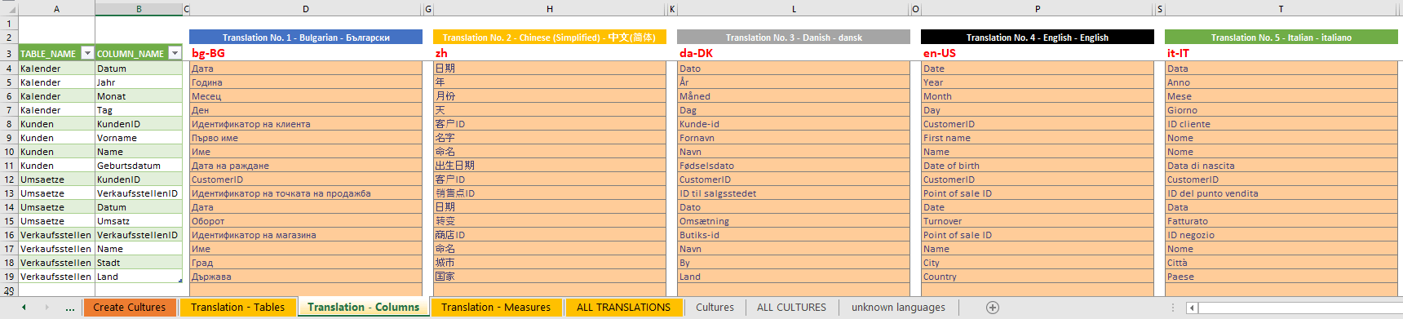The width and height of the screenshot is (1403, 319).
Task: Go to next sheet tab arrow
Action: click(x=46, y=308)
